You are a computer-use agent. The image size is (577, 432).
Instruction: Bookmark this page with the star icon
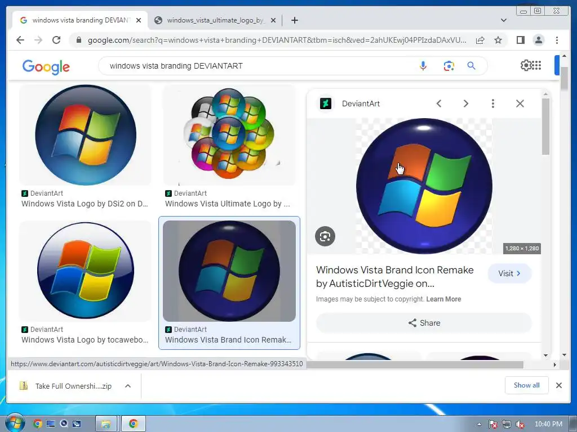coord(498,40)
